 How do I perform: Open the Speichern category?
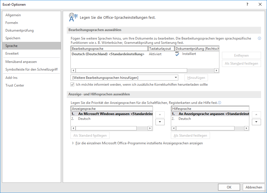(x=31, y=38)
